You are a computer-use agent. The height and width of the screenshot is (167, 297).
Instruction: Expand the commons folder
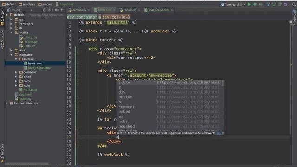[x=16, y=72]
